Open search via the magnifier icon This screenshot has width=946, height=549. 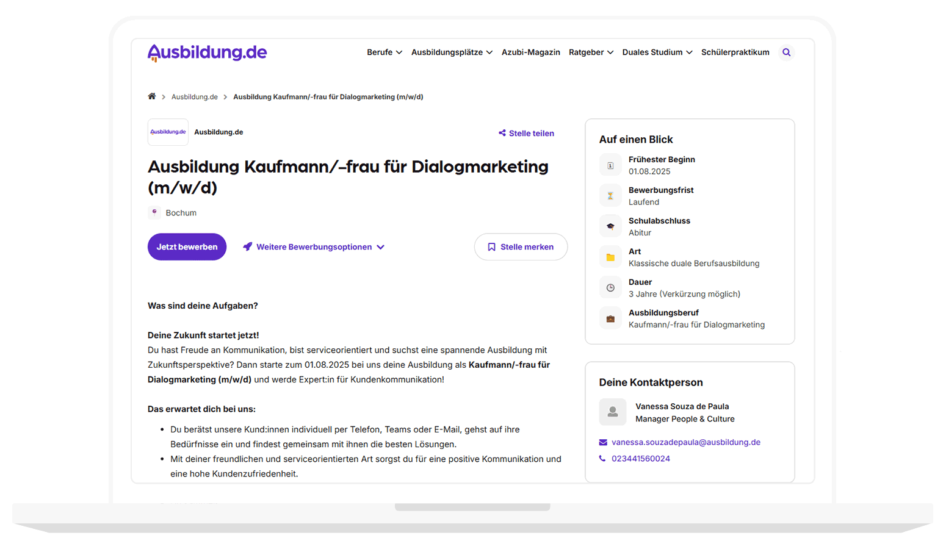pos(786,52)
